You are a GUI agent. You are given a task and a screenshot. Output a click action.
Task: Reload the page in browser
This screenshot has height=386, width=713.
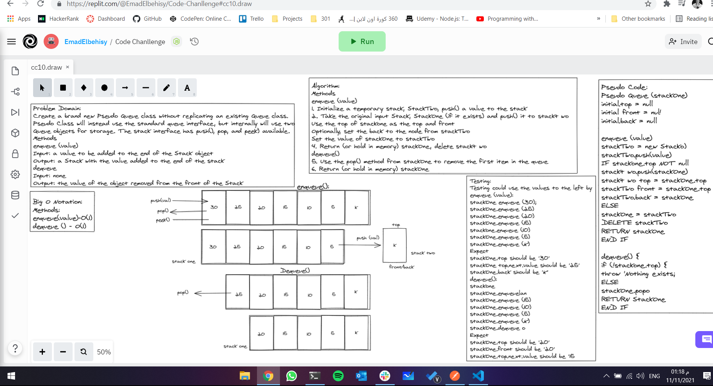coord(41,4)
